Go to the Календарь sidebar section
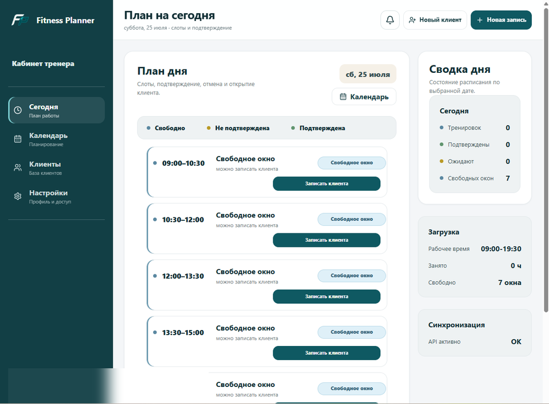 (56, 139)
